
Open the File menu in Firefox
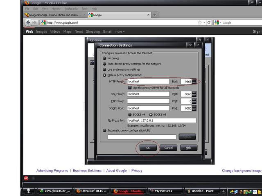pos(27,9)
